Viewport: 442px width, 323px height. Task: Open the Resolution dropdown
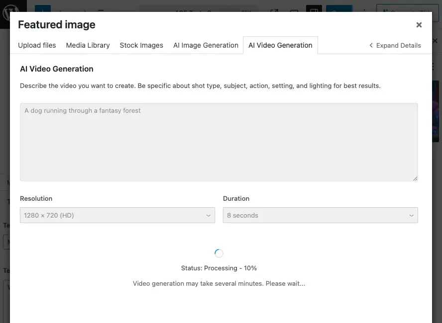click(x=117, y=215)
